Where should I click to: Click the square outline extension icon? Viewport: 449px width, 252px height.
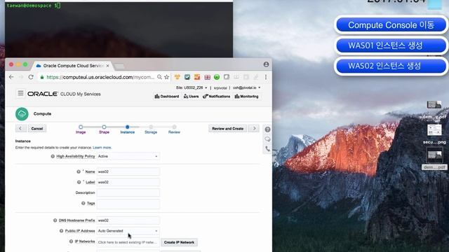pos(227,77)
